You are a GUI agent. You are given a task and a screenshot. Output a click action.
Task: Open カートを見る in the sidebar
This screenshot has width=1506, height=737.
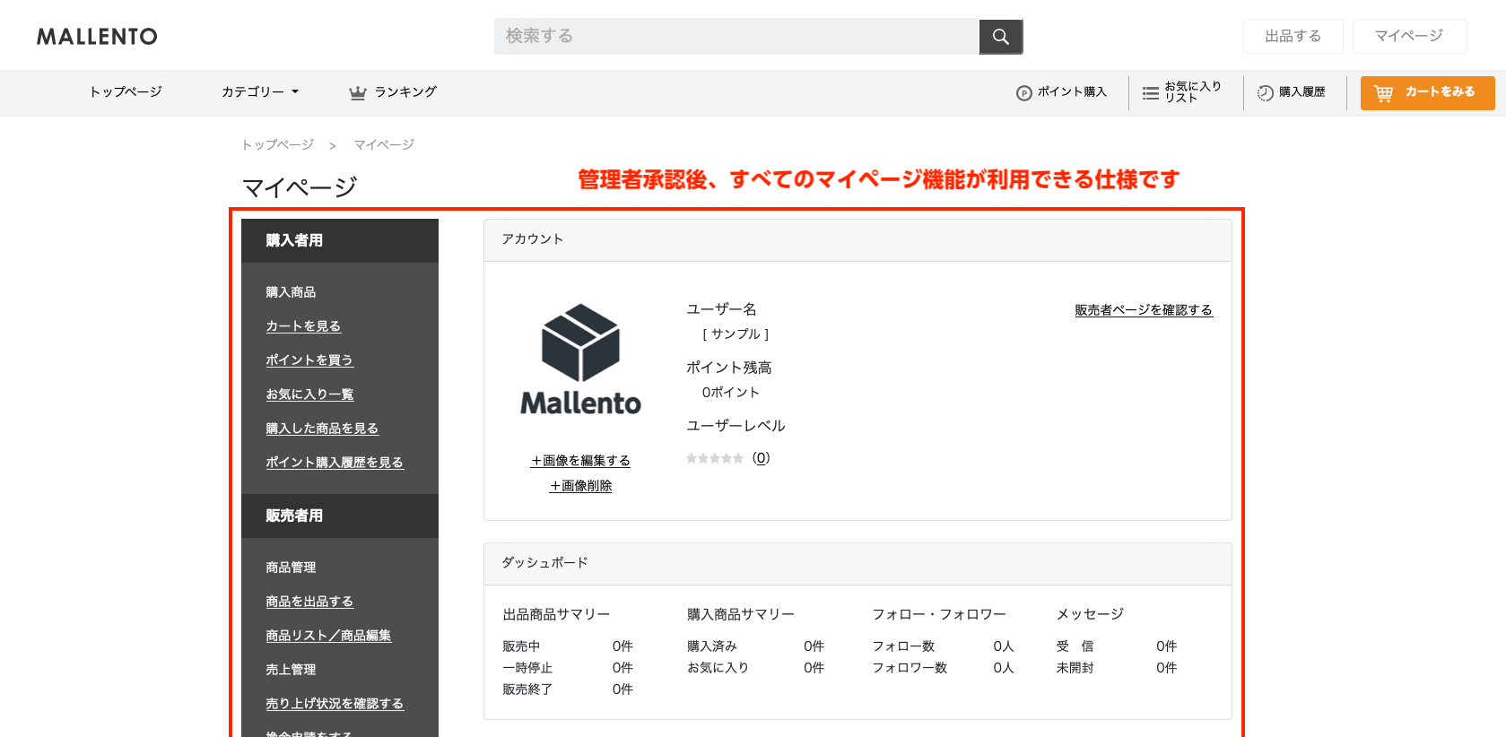303,326
